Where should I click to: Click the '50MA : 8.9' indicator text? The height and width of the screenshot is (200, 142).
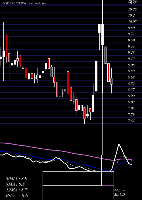pyautogui.click(x=16, y=179)
